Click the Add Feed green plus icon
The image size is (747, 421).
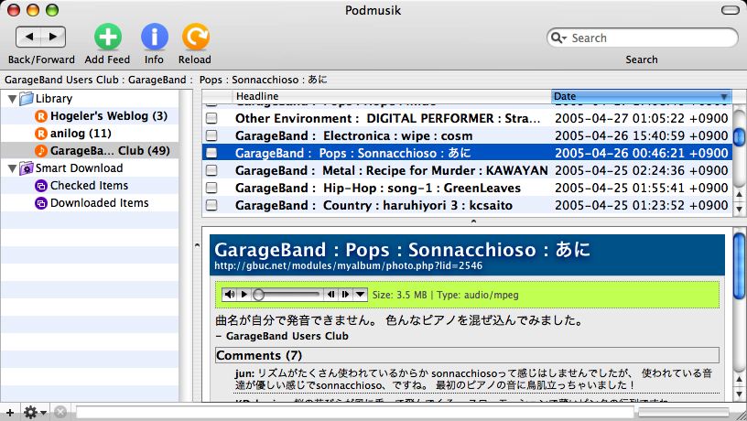tap(107, 37)
